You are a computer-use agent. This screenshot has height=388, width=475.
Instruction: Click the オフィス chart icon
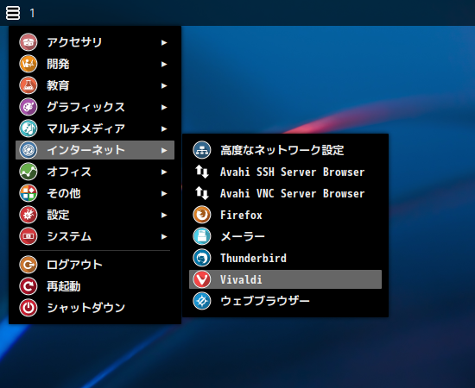click(x=28, y=172)
